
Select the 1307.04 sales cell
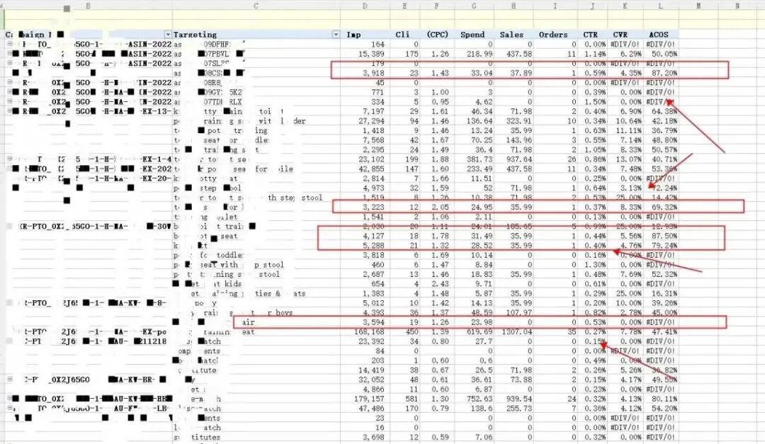click(516, 332)
